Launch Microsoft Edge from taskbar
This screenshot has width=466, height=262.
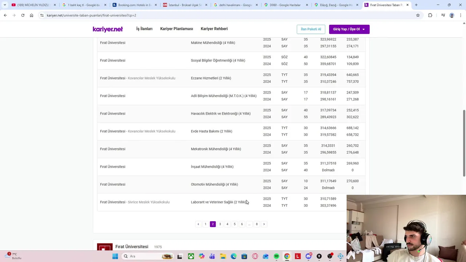pos(233,256)
